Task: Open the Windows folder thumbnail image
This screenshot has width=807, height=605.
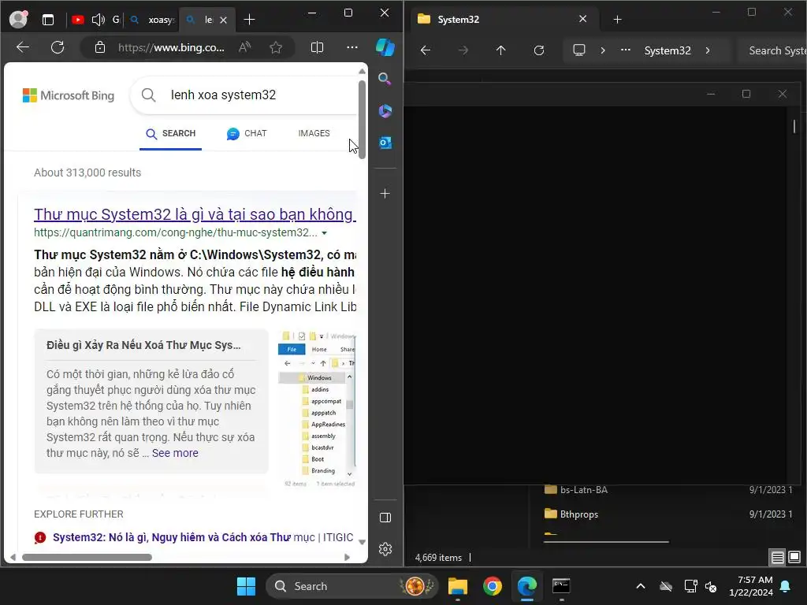Action: click(x=317, y=409)
